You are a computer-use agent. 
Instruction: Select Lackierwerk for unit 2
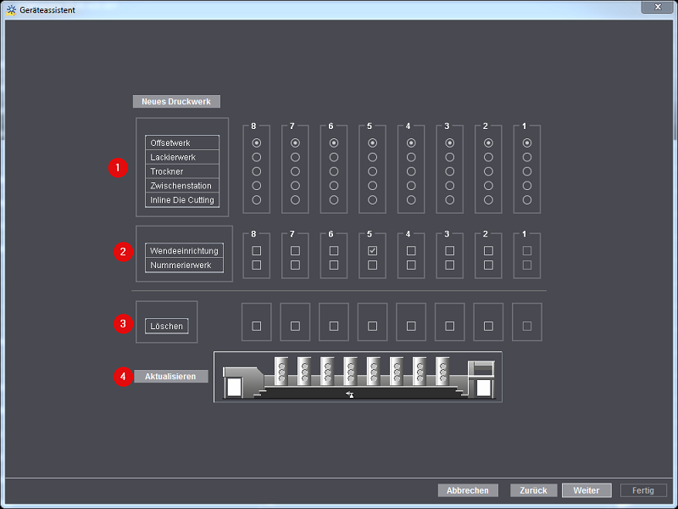488,157
